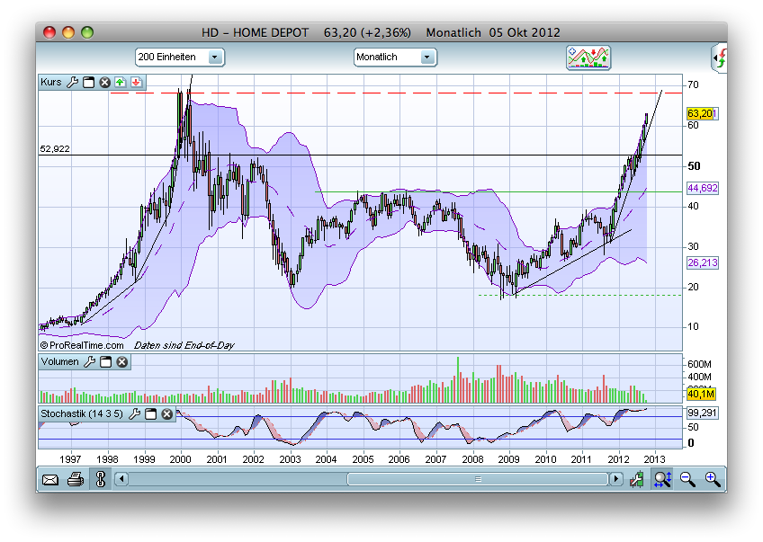Click the Volumen panel label
763x542 pixels.
[60, 361]
